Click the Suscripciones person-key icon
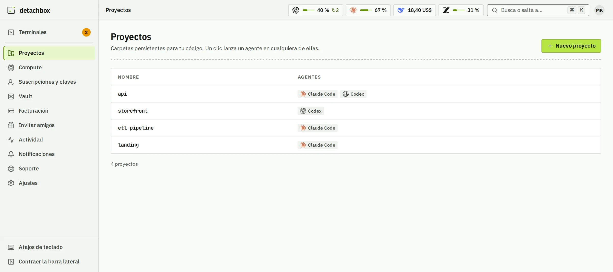This screenshot has height=272, width=613. click(11, 82)
